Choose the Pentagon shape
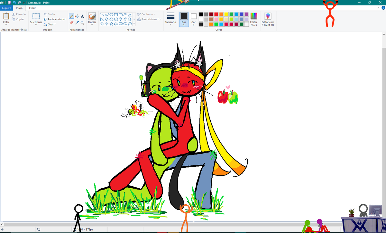 point(111,19)
